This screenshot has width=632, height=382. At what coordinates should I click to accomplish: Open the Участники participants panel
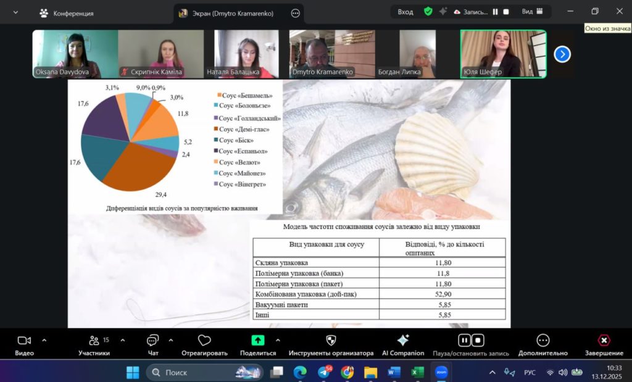click(x=94, y=344)
